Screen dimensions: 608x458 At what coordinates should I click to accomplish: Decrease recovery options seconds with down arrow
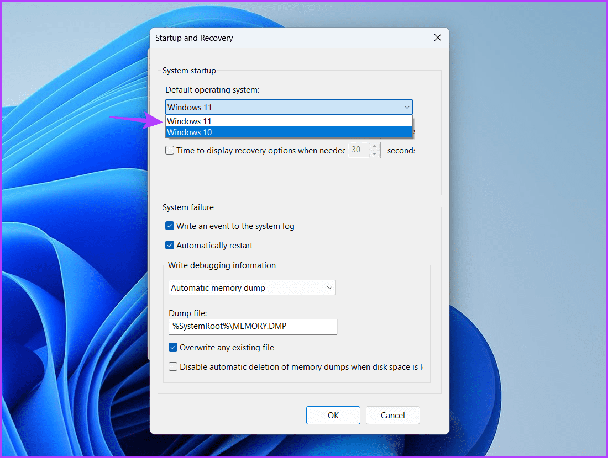tap(375, 154)
